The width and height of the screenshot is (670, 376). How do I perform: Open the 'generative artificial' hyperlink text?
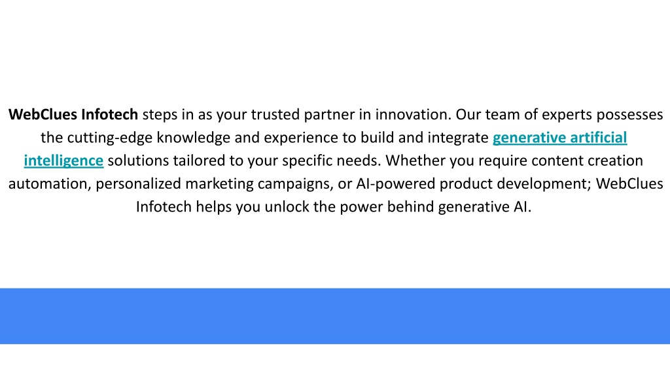560,138
